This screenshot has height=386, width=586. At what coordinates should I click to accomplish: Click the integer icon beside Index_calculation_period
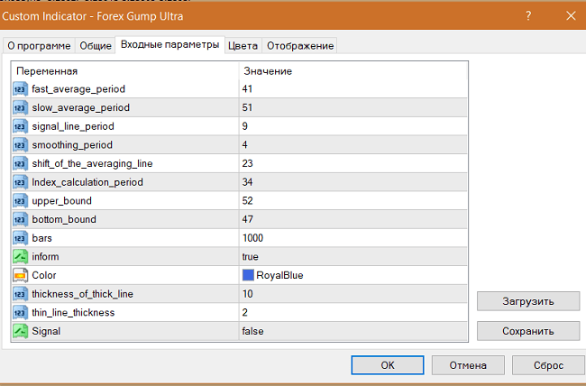tap(20, 182)
